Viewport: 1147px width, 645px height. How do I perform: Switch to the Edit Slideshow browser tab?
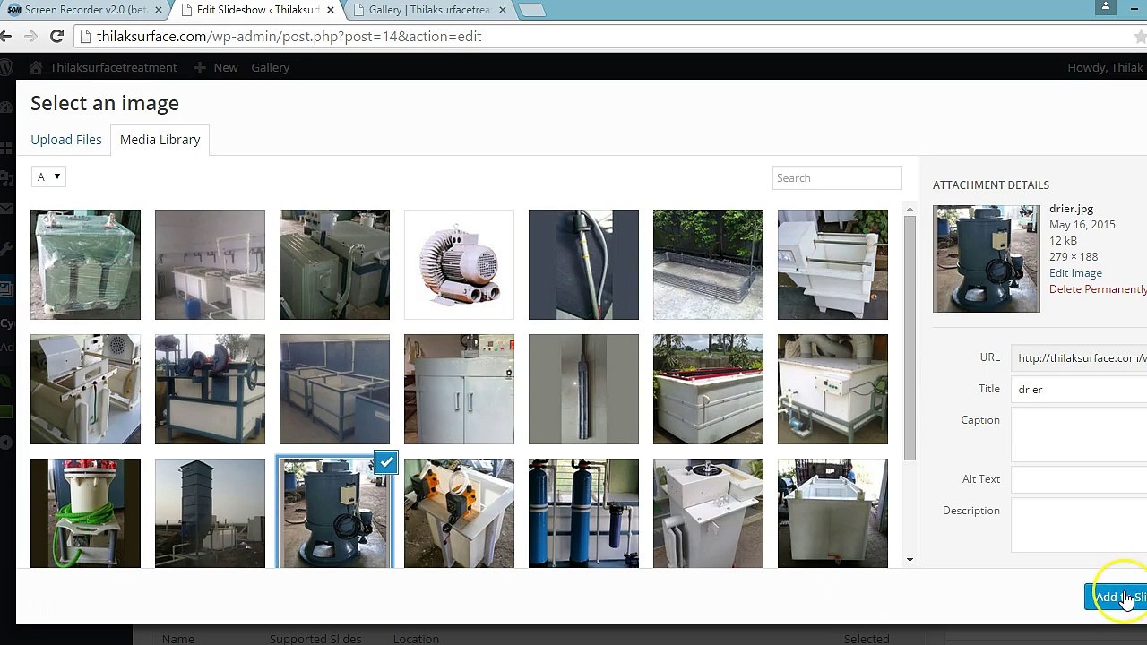pyautogui.click(x=258, y=10)
